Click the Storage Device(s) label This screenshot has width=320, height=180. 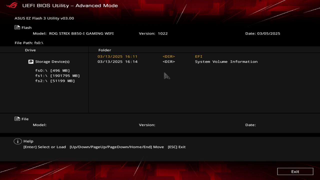[x=52, y=61]
